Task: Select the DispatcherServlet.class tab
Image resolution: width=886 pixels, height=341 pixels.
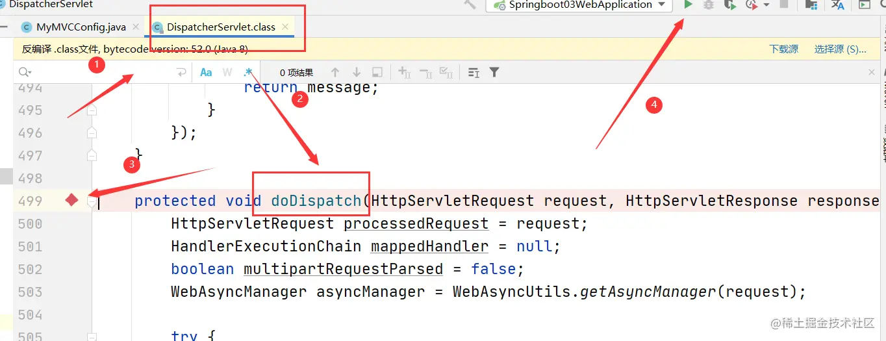Action: coord(221,27)
